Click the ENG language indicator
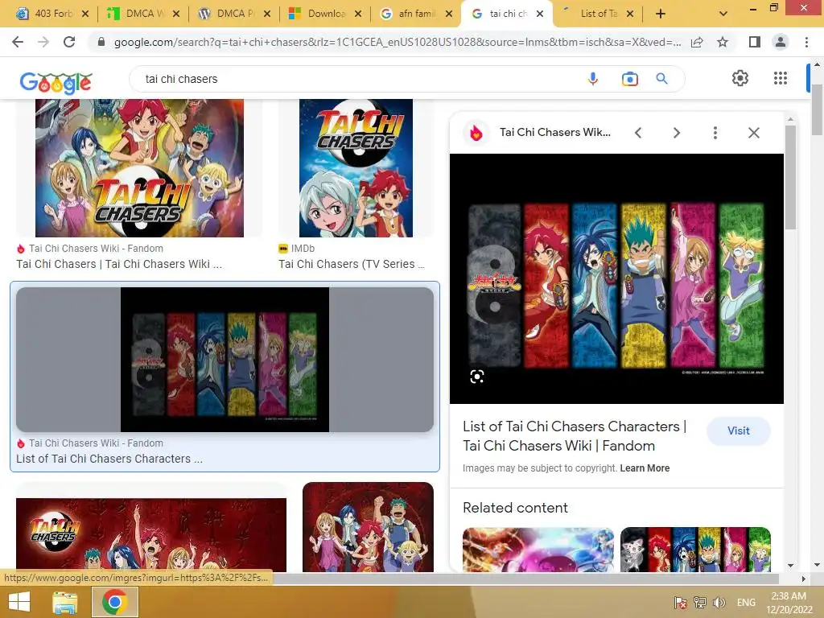Viewport: 824px width, 618px height. tap(746, 602)
